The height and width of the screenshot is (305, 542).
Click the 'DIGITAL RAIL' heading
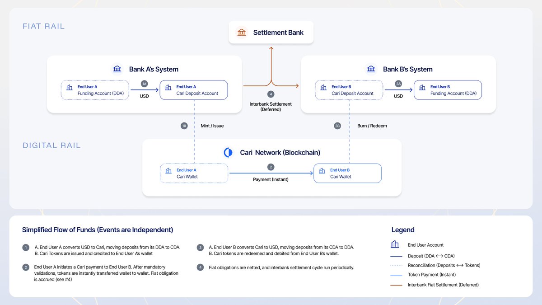pos(51,145)
